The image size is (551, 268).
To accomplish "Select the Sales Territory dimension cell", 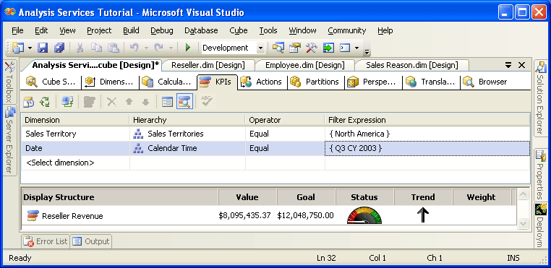I will click(x=75, y=134).
